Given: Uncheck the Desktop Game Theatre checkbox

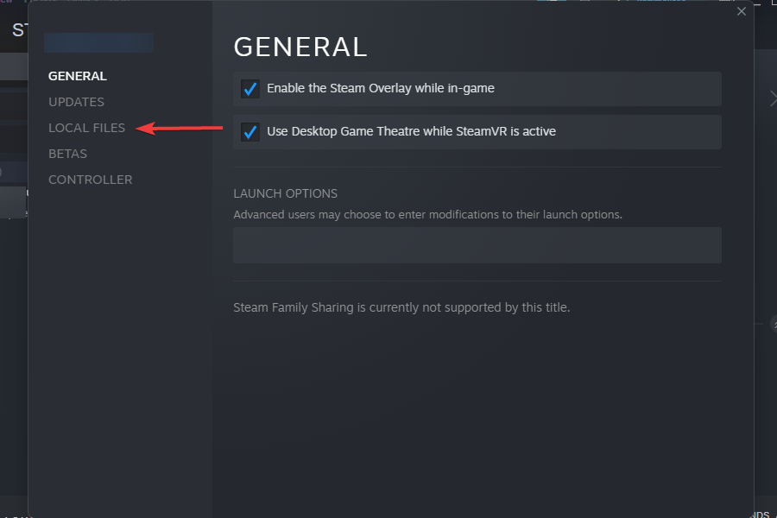Looking at the screenshot, I should click(x=250, y=132).
